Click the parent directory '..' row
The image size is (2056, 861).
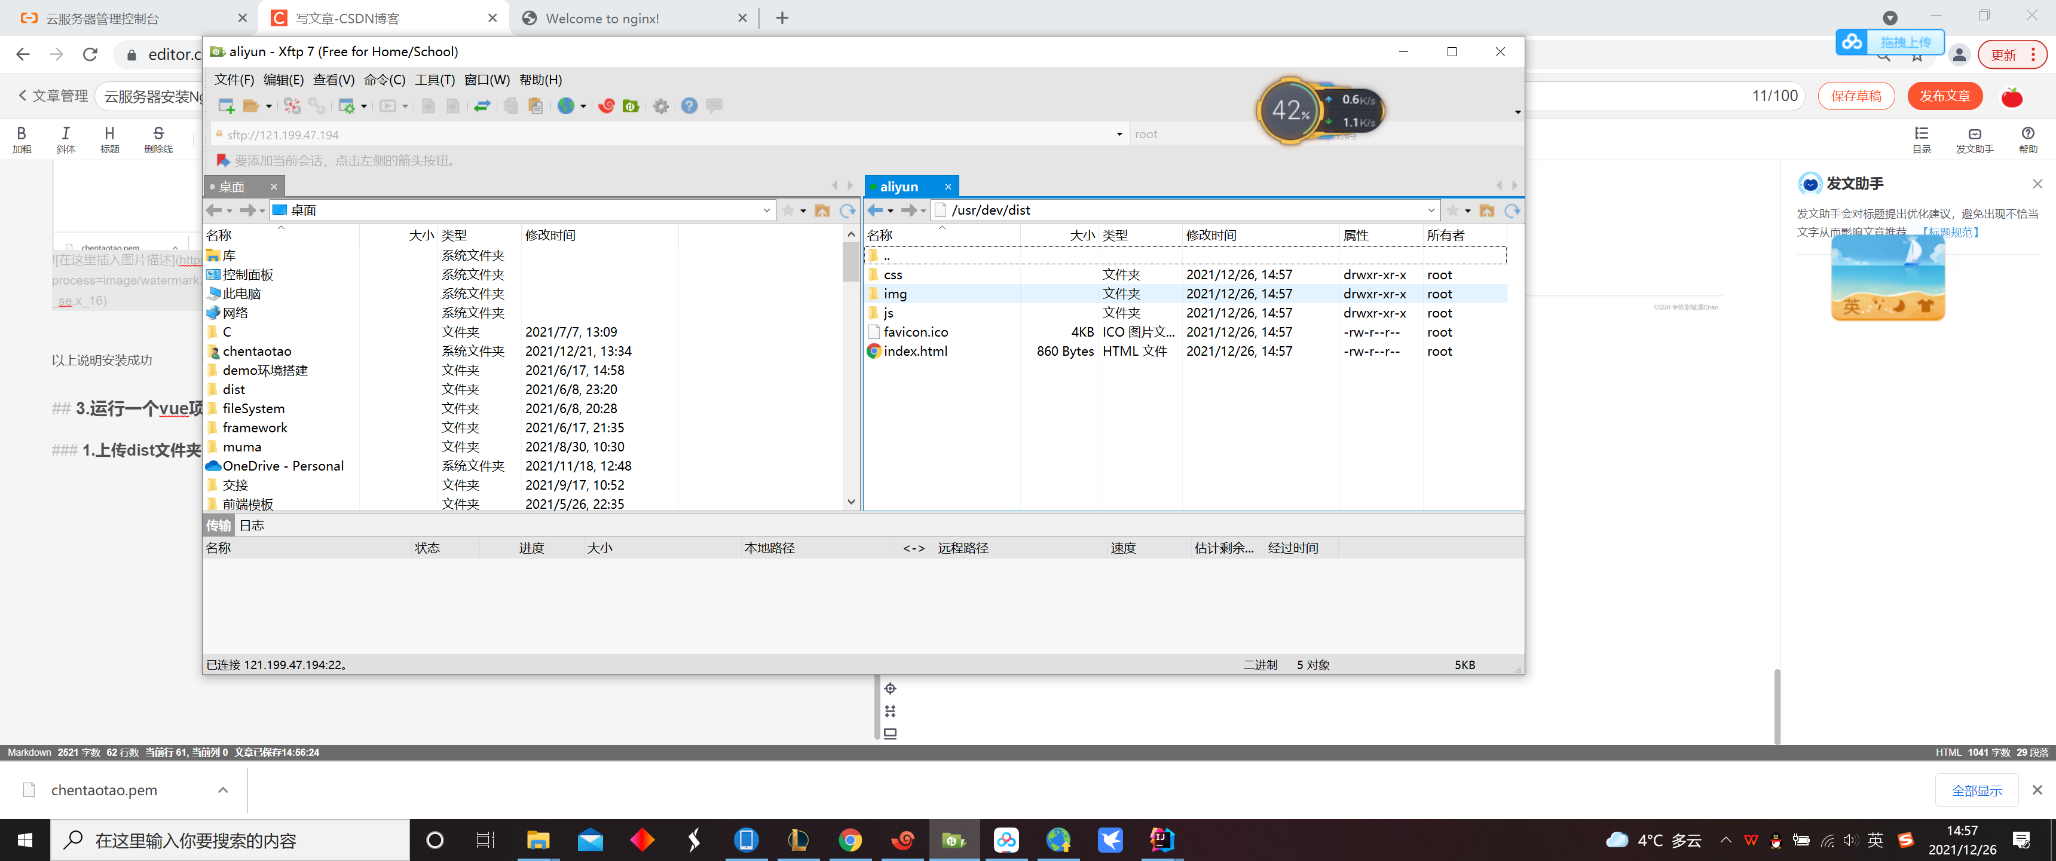[1185, 255]
